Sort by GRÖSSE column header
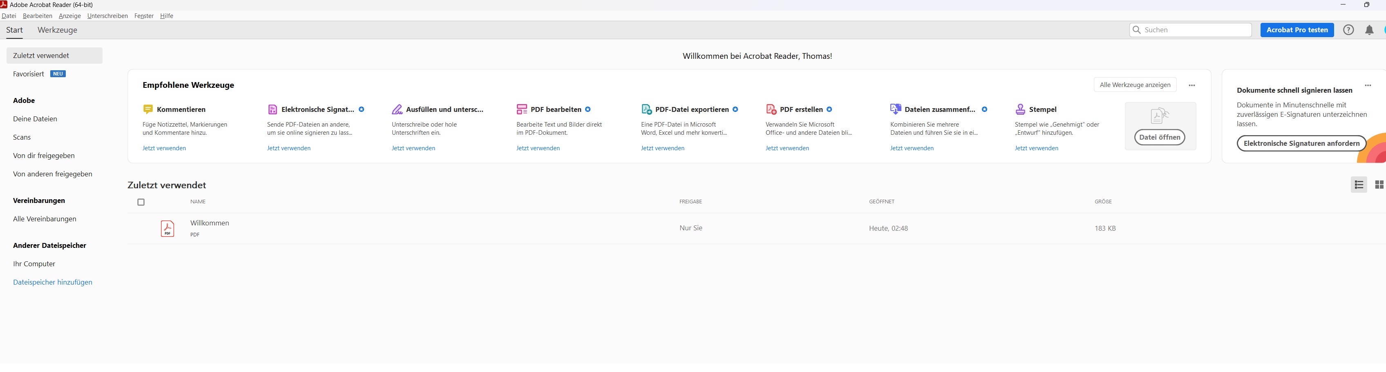This screenshot has width=1386, height=372. pos(1103,202)
